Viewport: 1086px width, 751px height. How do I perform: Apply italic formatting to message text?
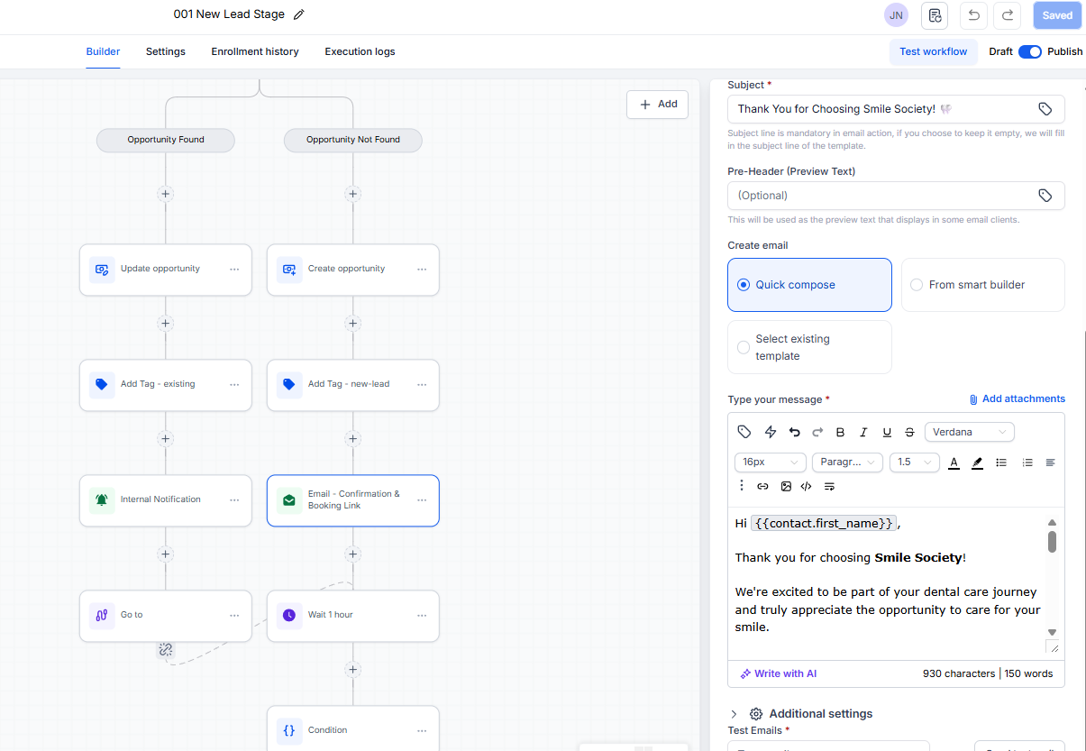point(863,432)
